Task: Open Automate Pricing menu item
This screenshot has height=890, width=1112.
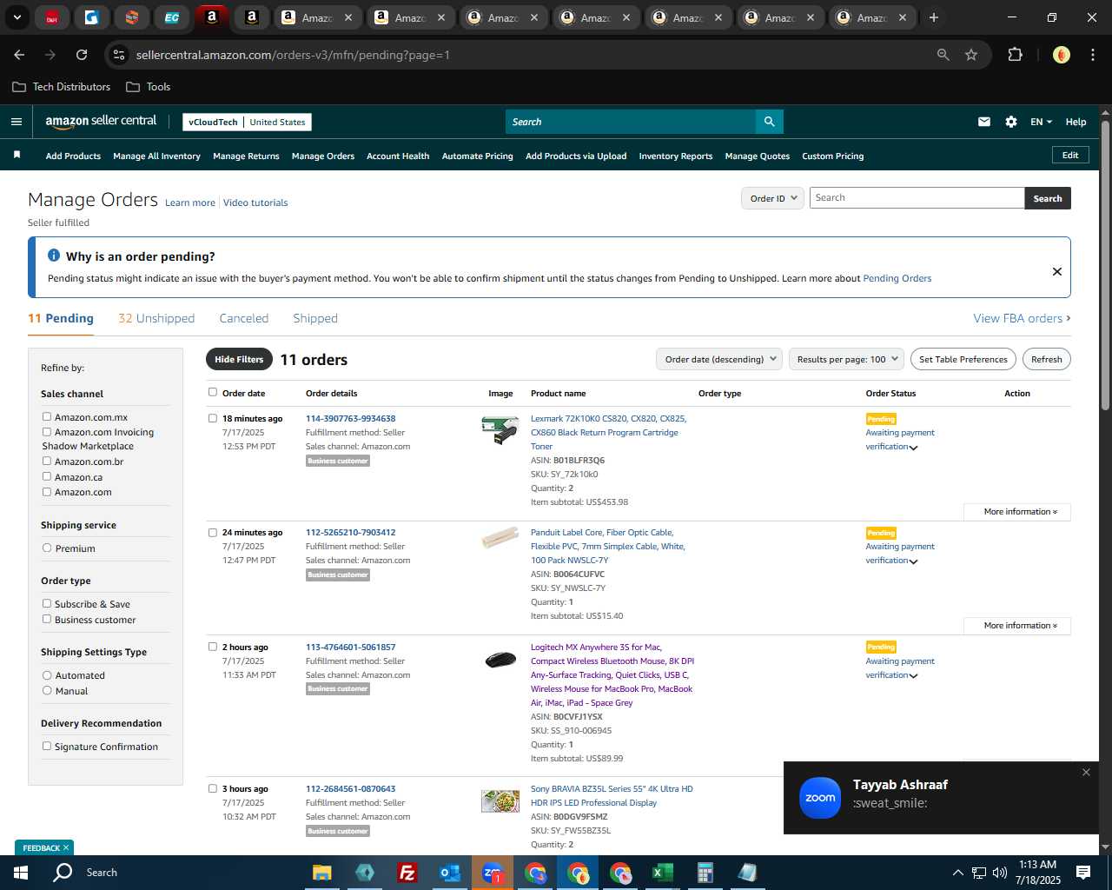Action: [478, 156]
